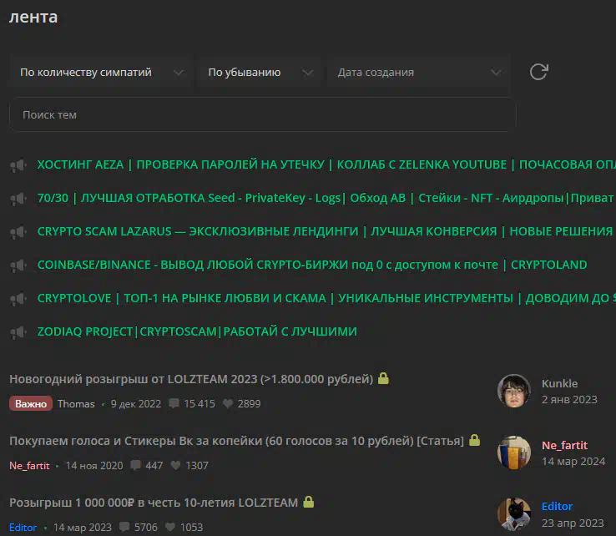
Task: Click the 'лента' page heading
Action: click(33, 17)
